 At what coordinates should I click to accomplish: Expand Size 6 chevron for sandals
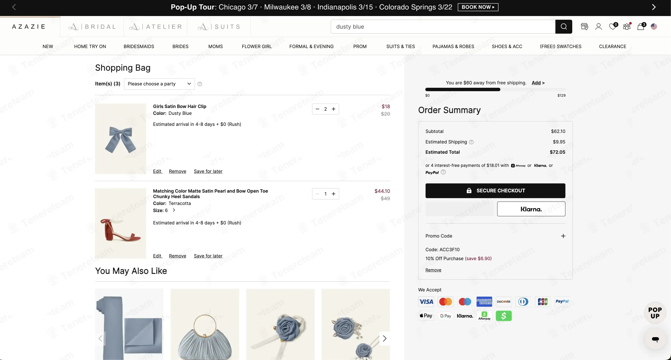click(x=174, y=210)
